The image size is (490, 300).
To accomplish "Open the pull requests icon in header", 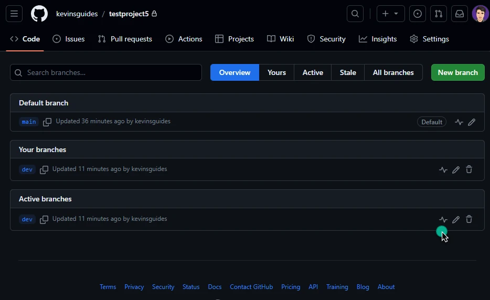I will coord(439,14).
